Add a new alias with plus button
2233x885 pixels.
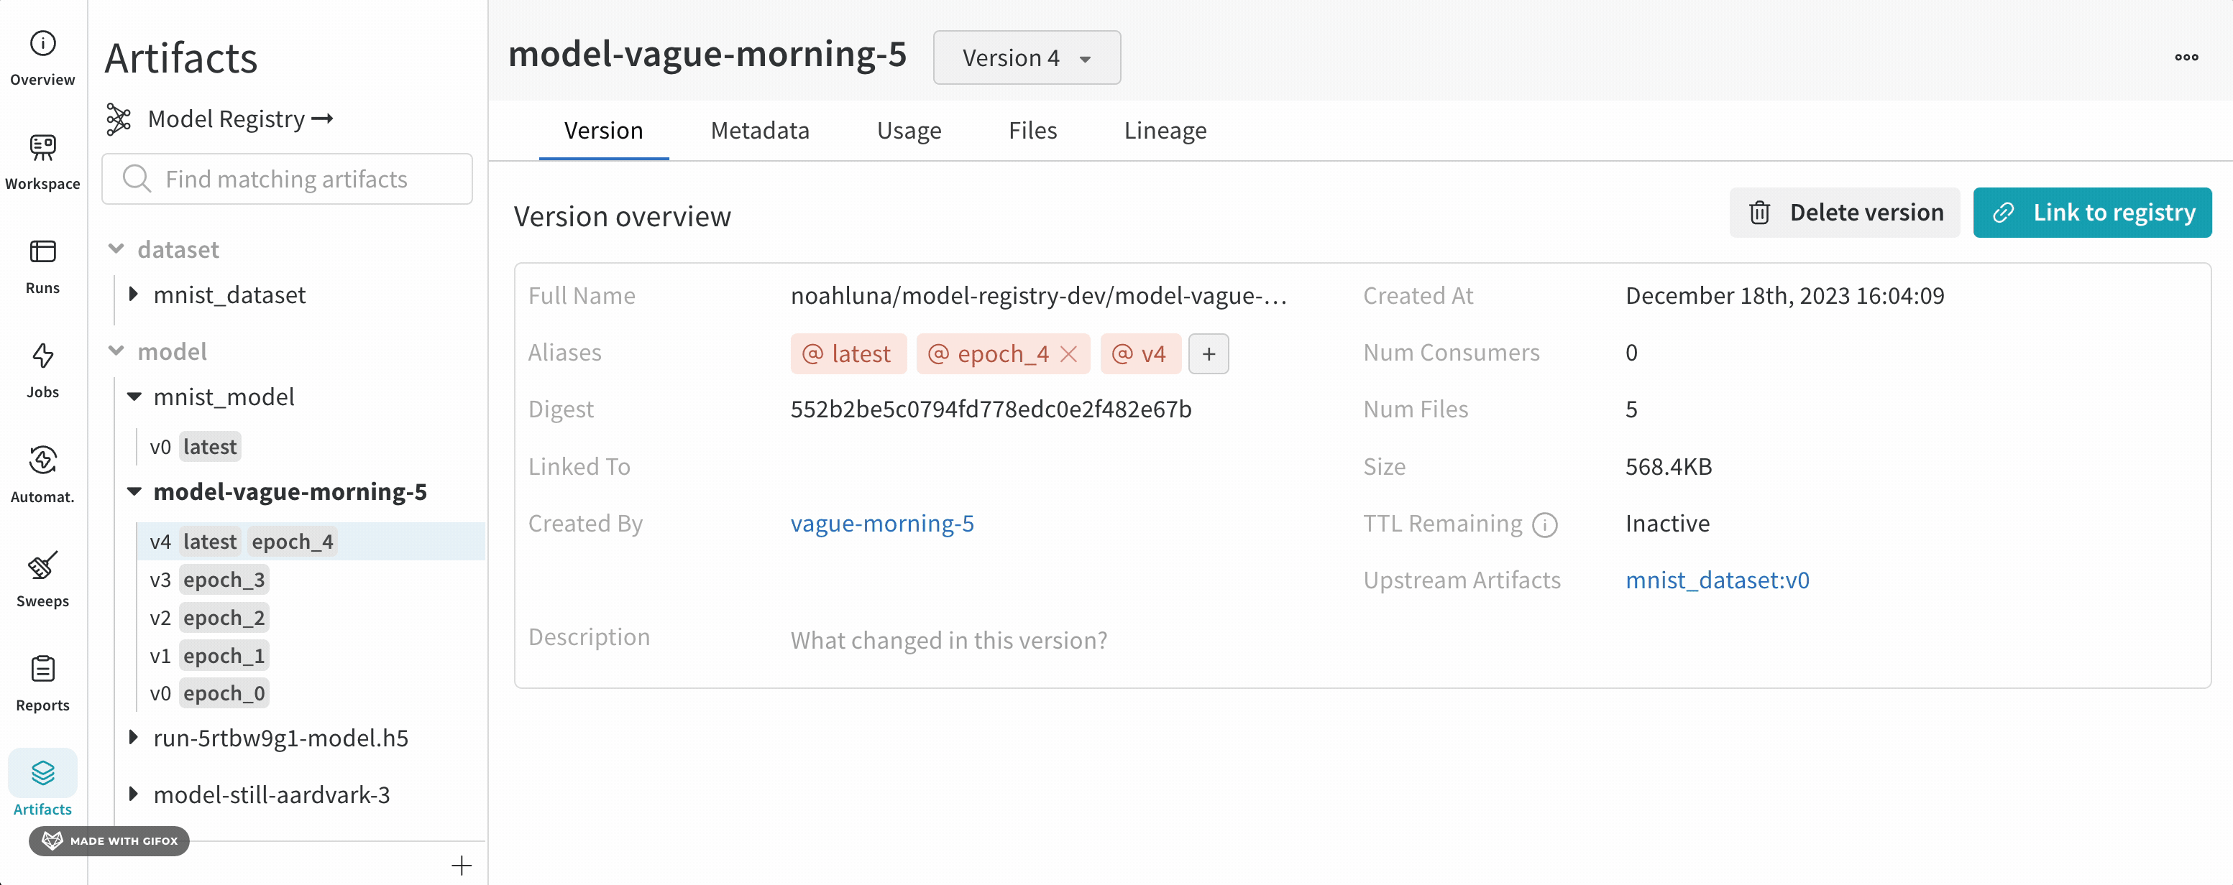pos(1209,353)
